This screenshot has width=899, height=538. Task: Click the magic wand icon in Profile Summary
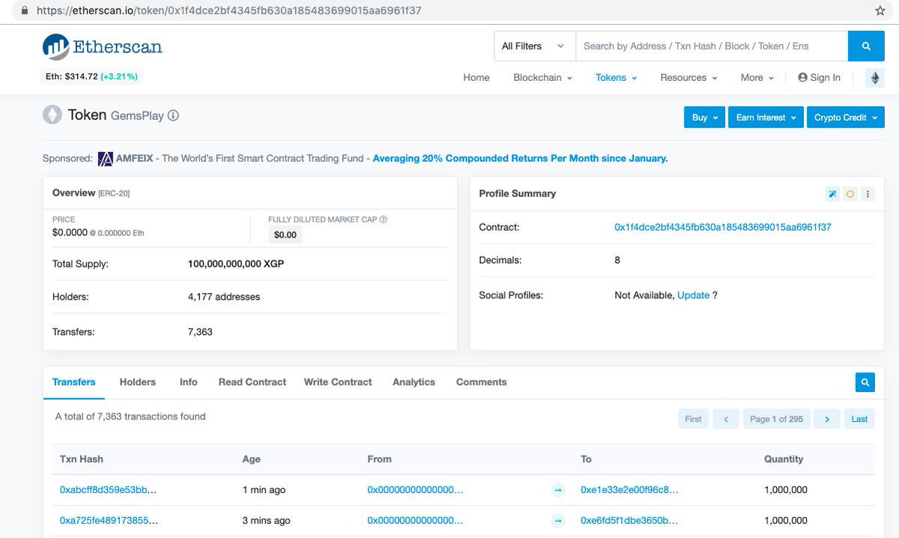[832, 194]
